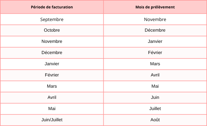Select the Août prélèvement cell
Screen dimensions: 207x126
click(155, 120)
